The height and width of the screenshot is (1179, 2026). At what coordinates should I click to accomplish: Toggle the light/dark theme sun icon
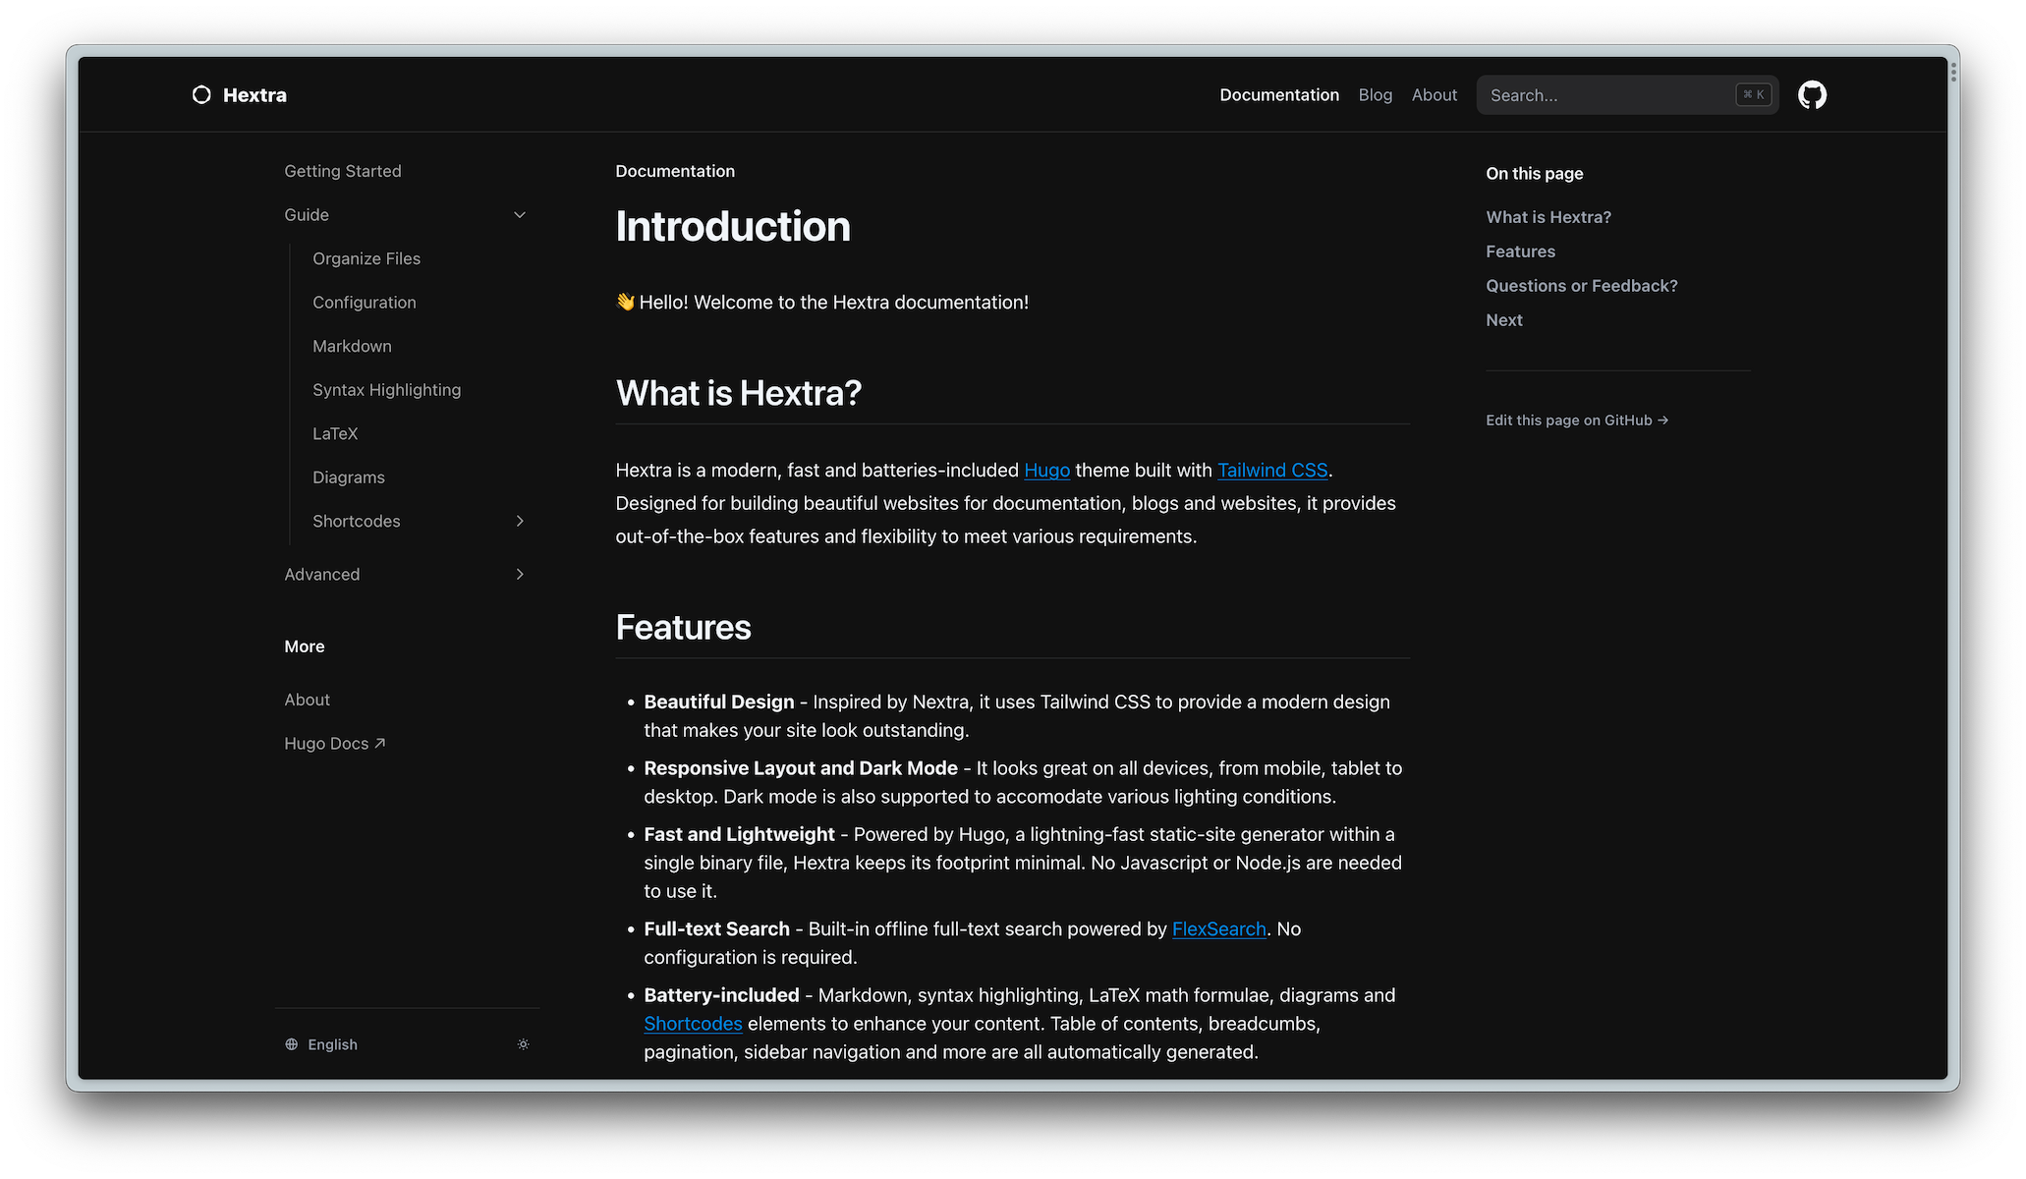coord(523,1044)
